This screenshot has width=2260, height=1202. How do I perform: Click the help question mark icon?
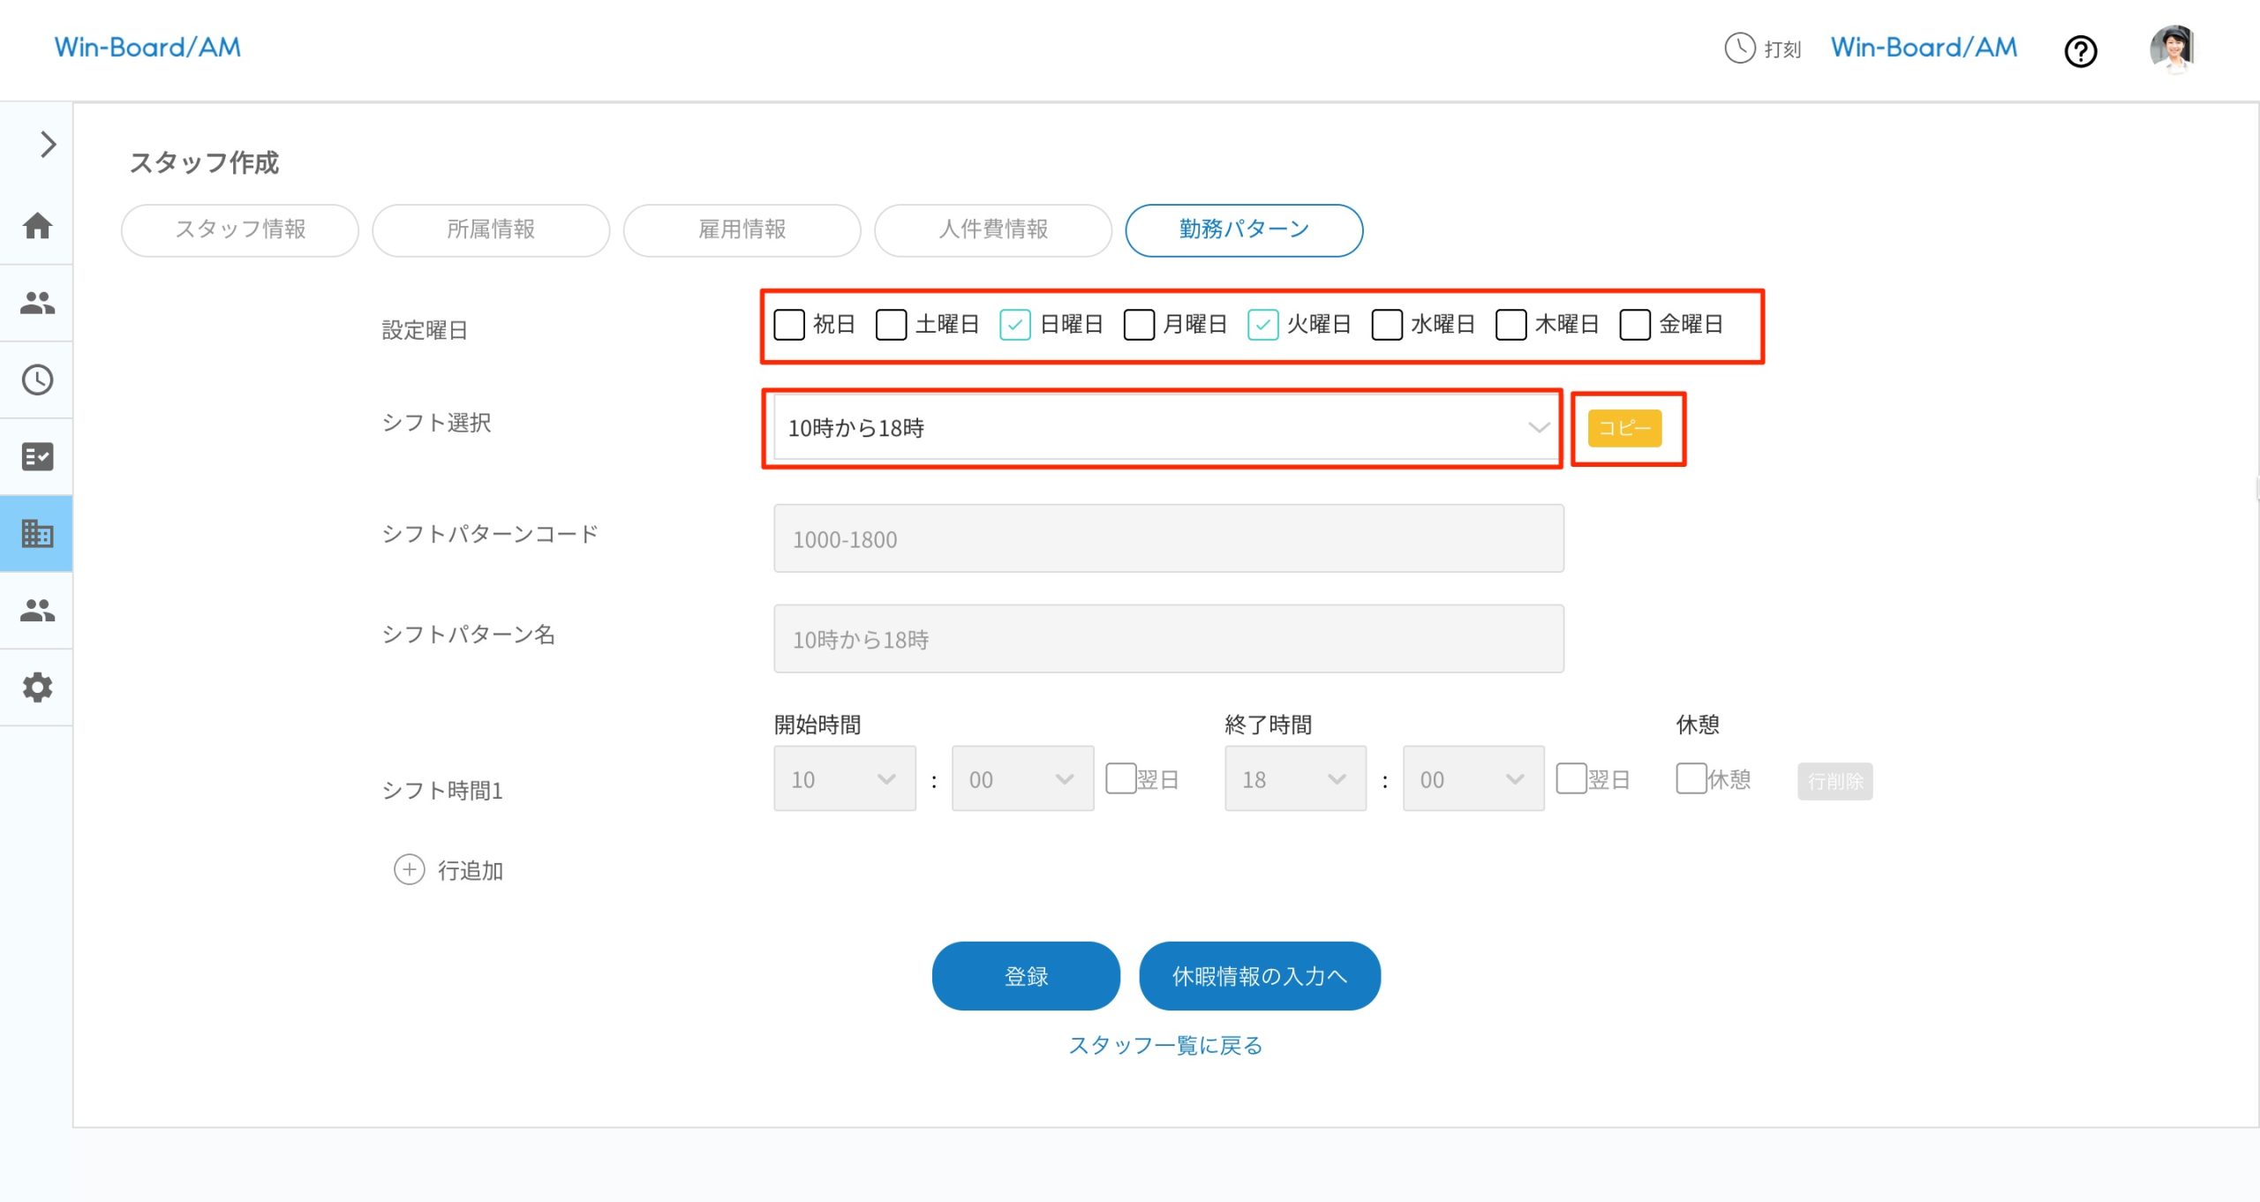click(x=2080, y=52)
